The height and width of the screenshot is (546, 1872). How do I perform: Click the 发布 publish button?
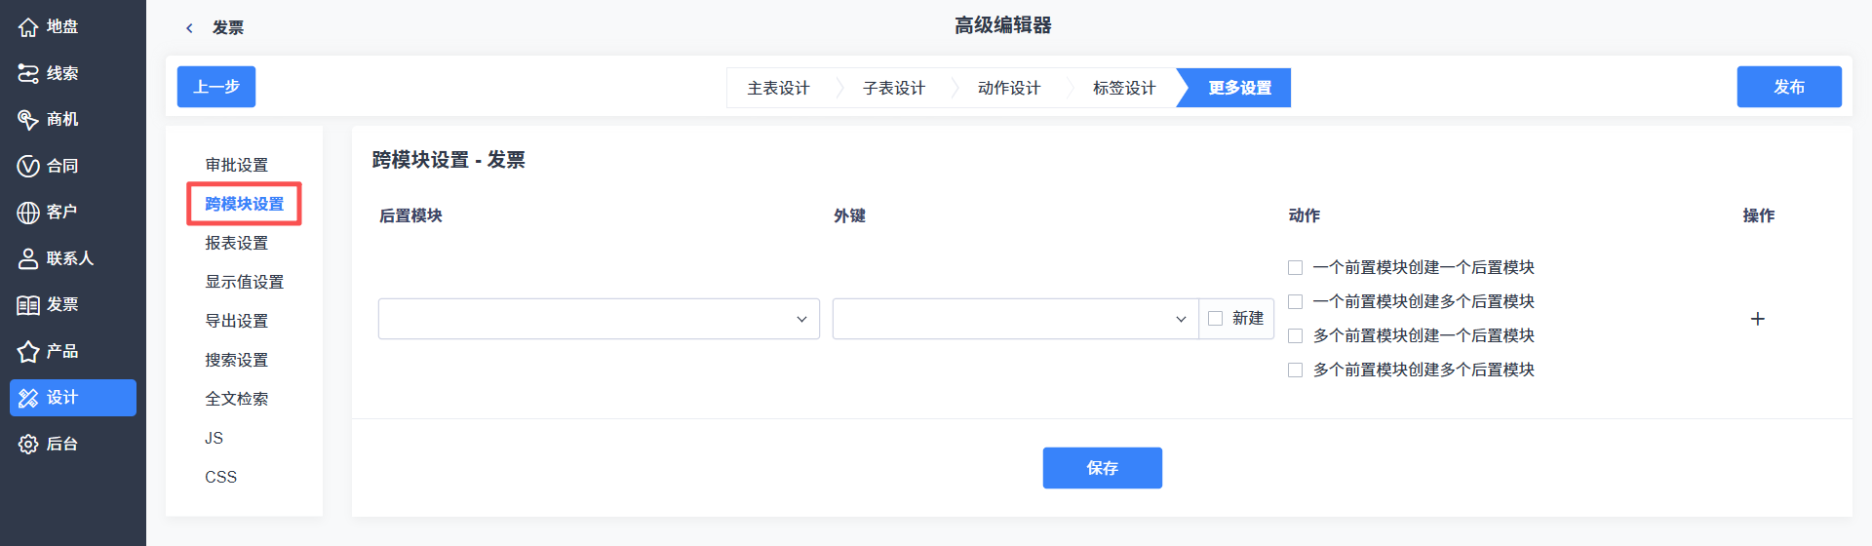(x=1789, y=87)
